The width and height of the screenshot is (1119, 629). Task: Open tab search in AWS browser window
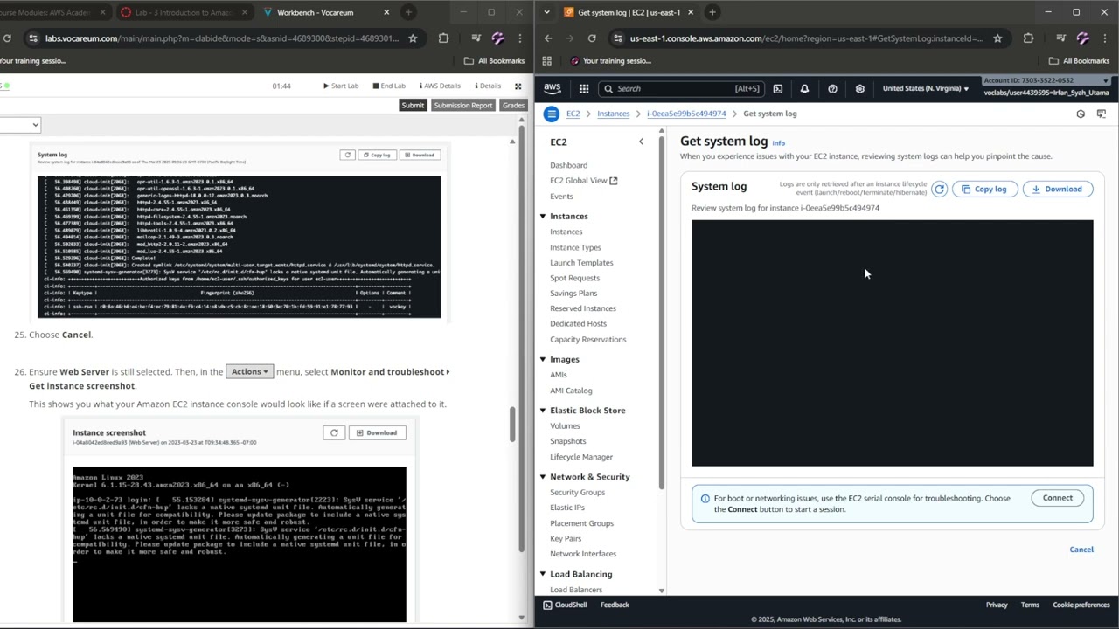point(546,12)
